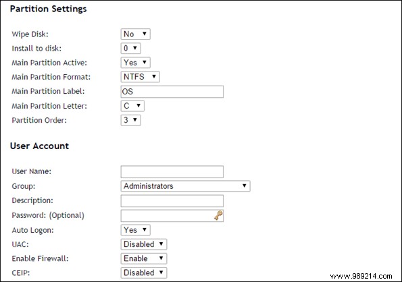Screen dimensions: 402x282
Task: Select the Description input field
Action: [172, 201]
